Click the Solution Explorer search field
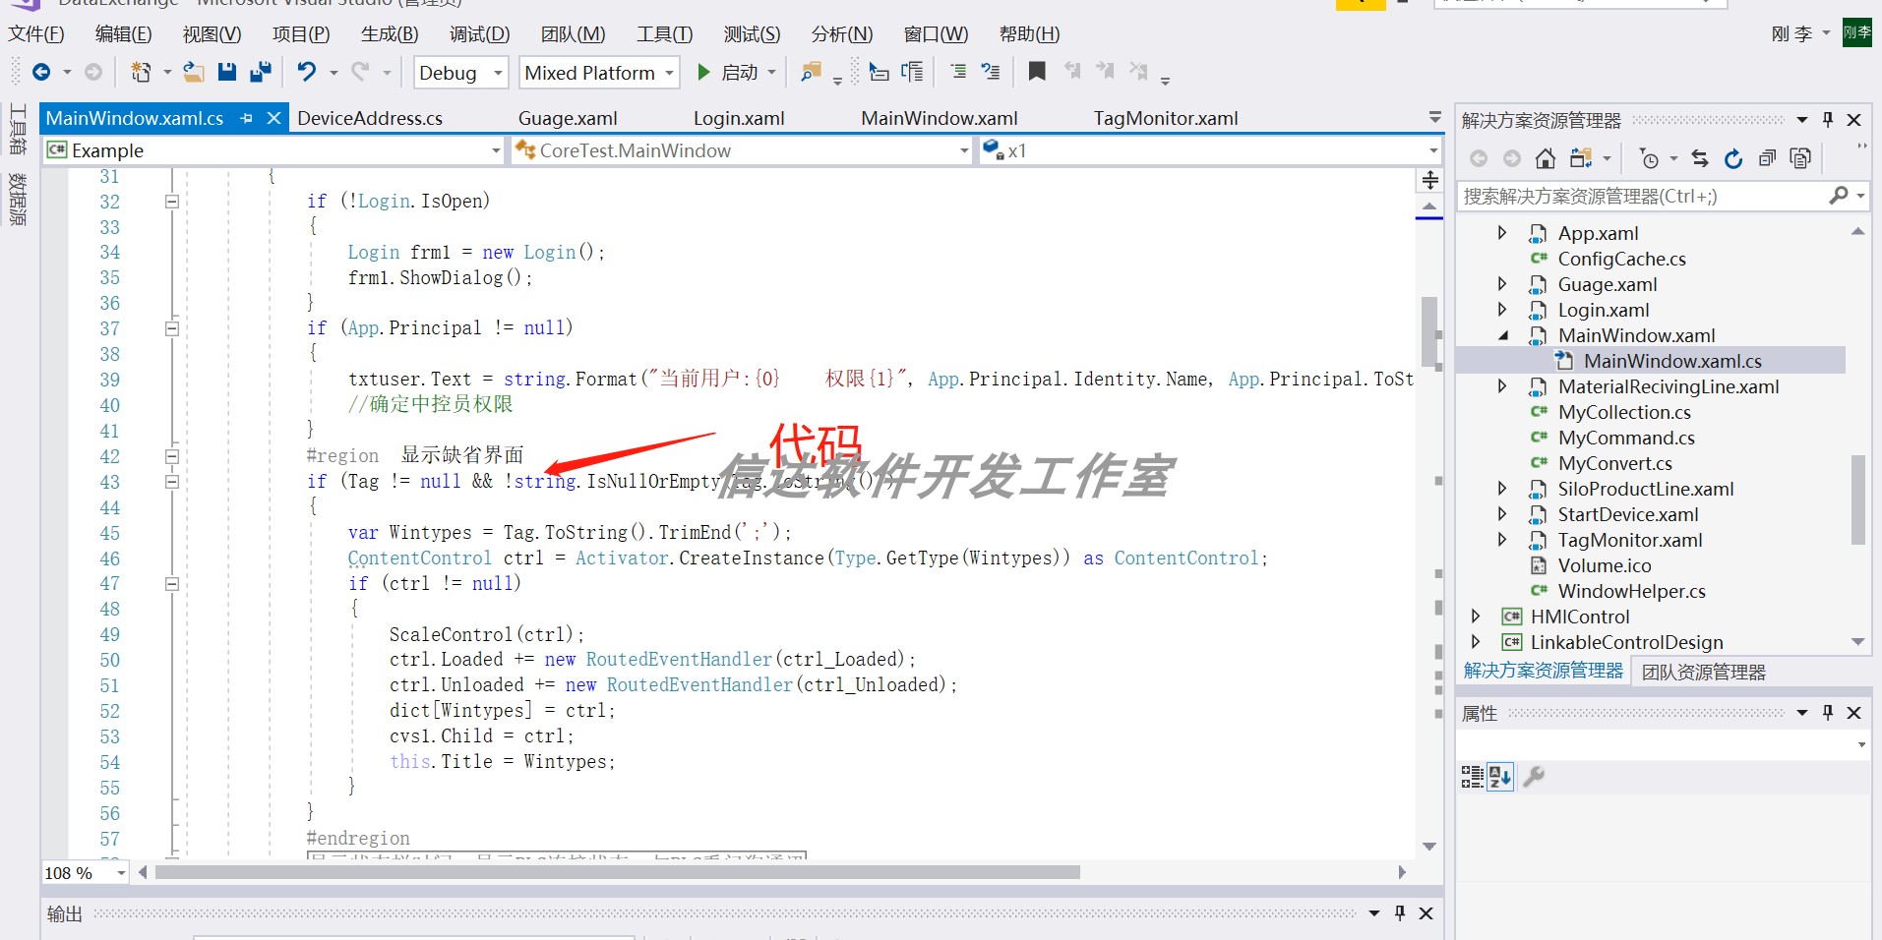The width and height of the screenshot is (1882, 940). [1641, 196]
